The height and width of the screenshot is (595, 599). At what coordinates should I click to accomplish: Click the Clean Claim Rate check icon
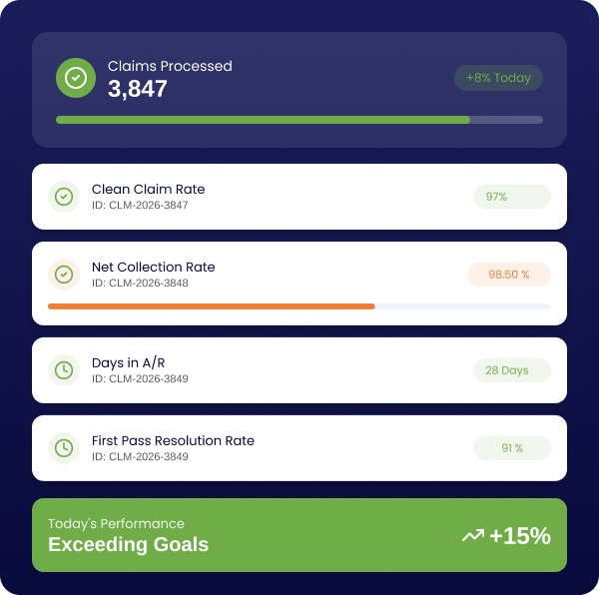click(x=64, y=197)
